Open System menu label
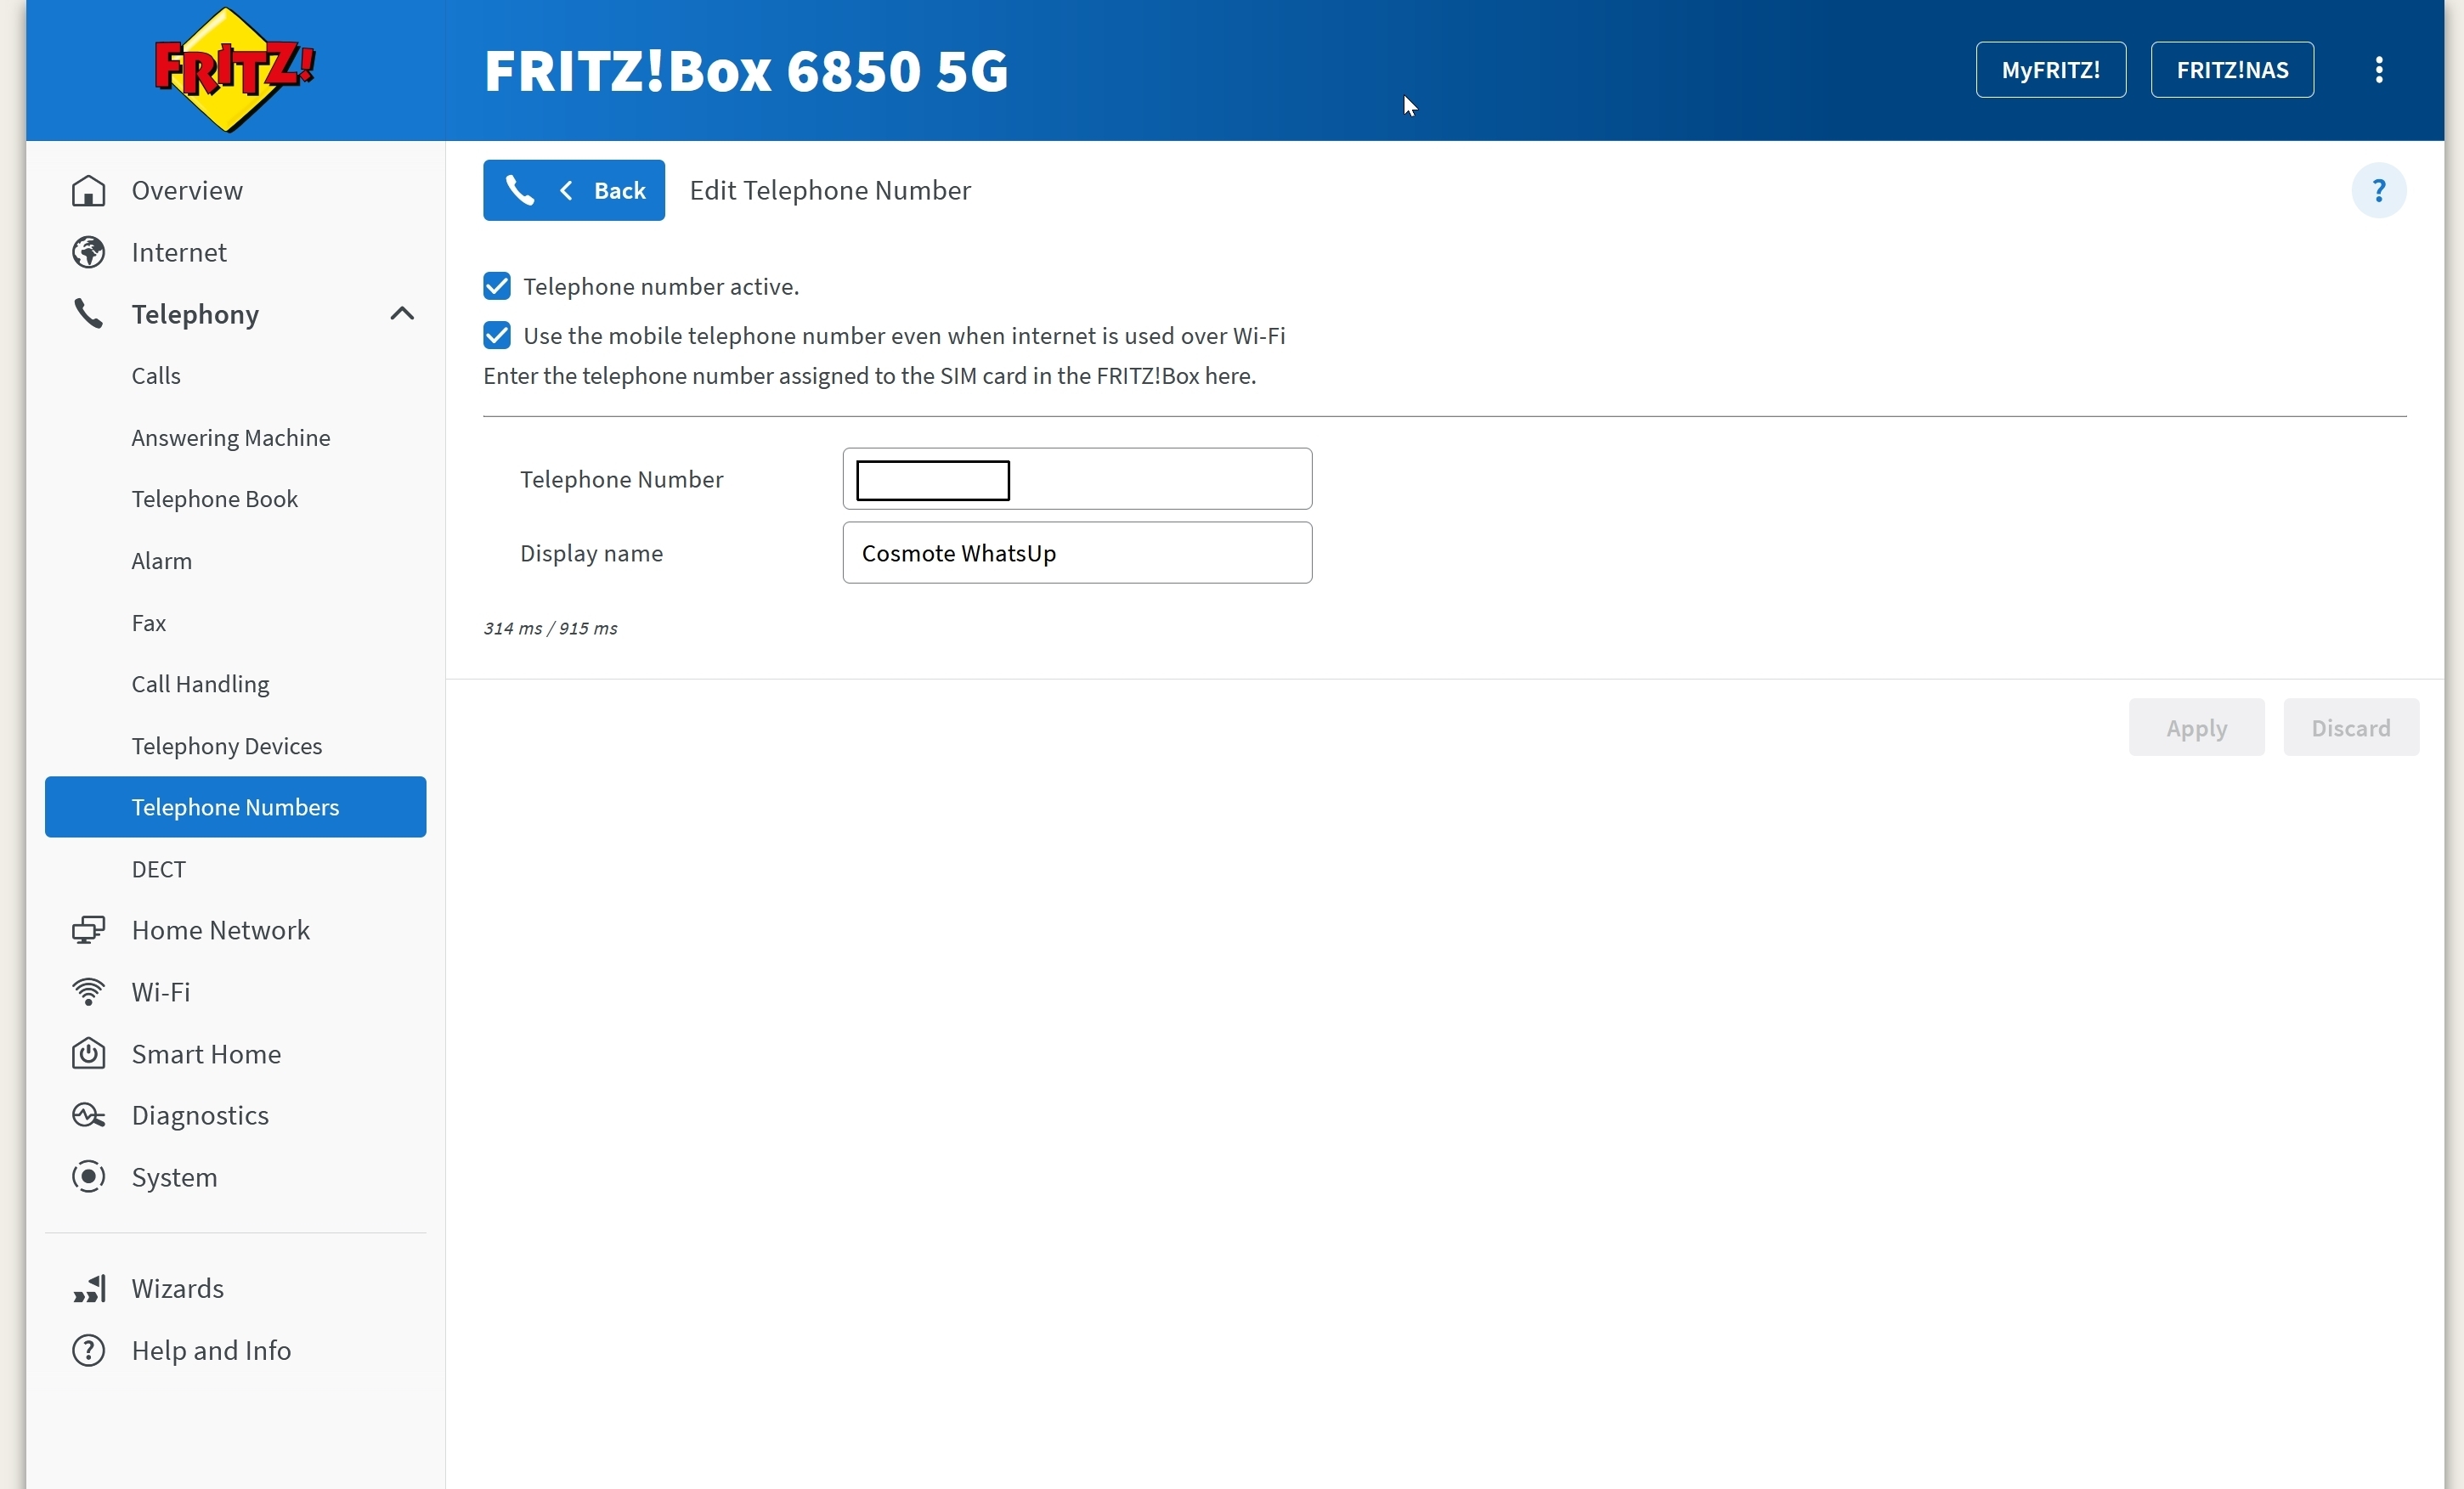This screenshot has width=2464, height=1489. (x=175, y=1177)
